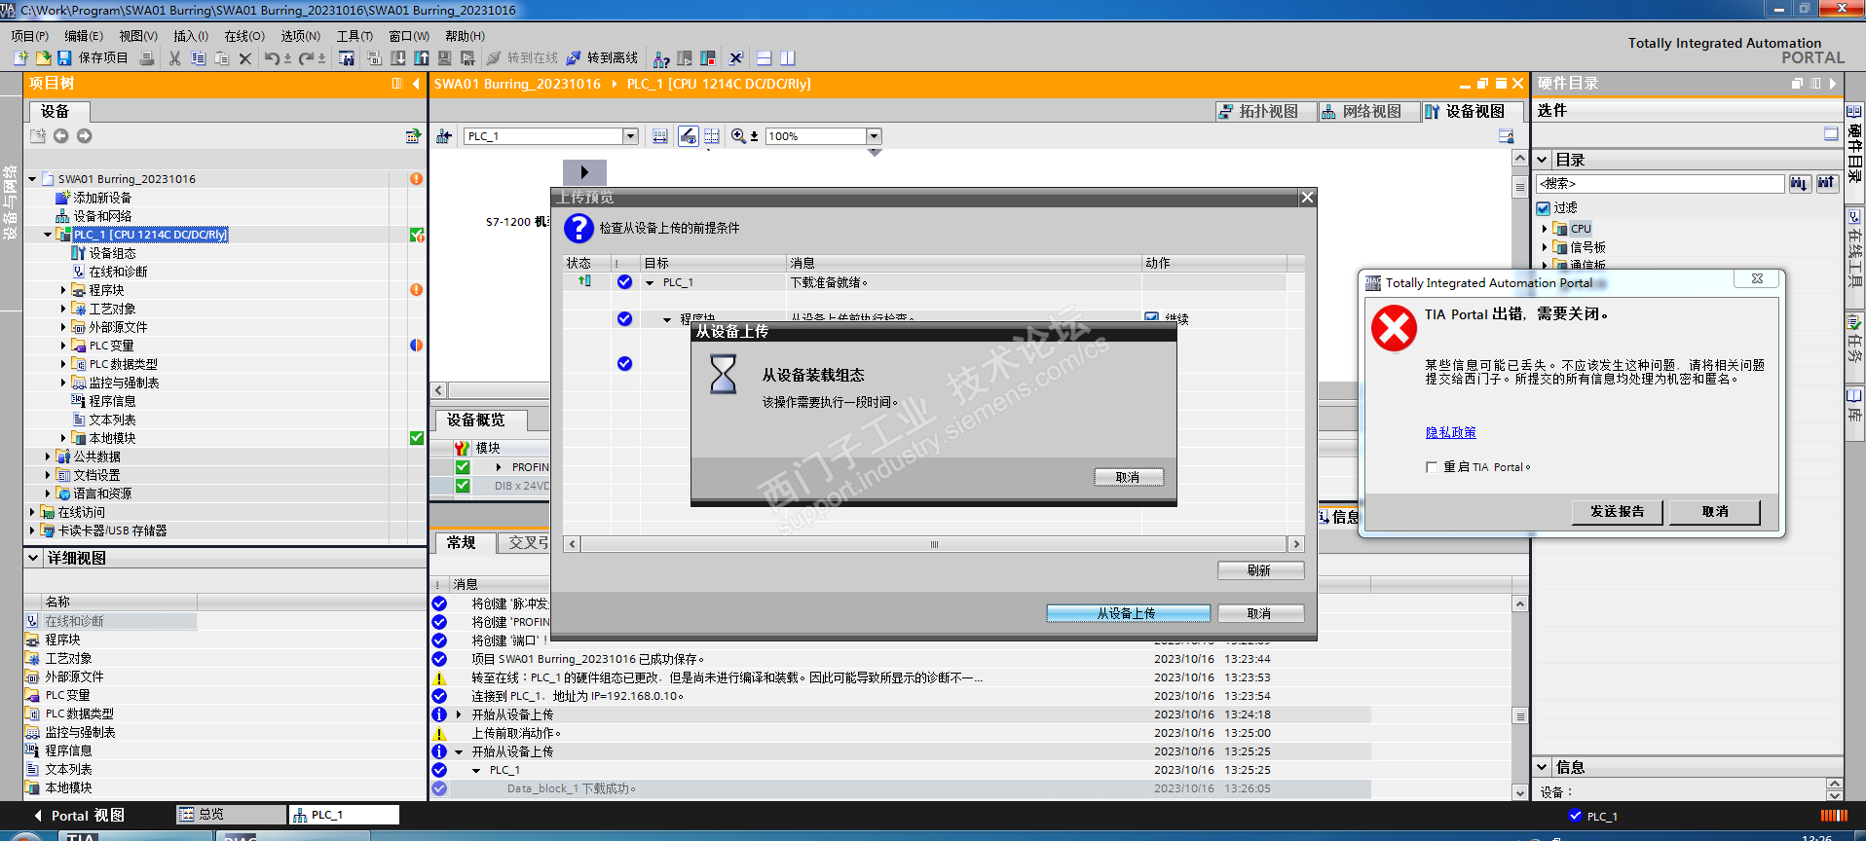Click the 从设备上传 button in the upload preview
1866x841 pixels.
coord(1128,613)
